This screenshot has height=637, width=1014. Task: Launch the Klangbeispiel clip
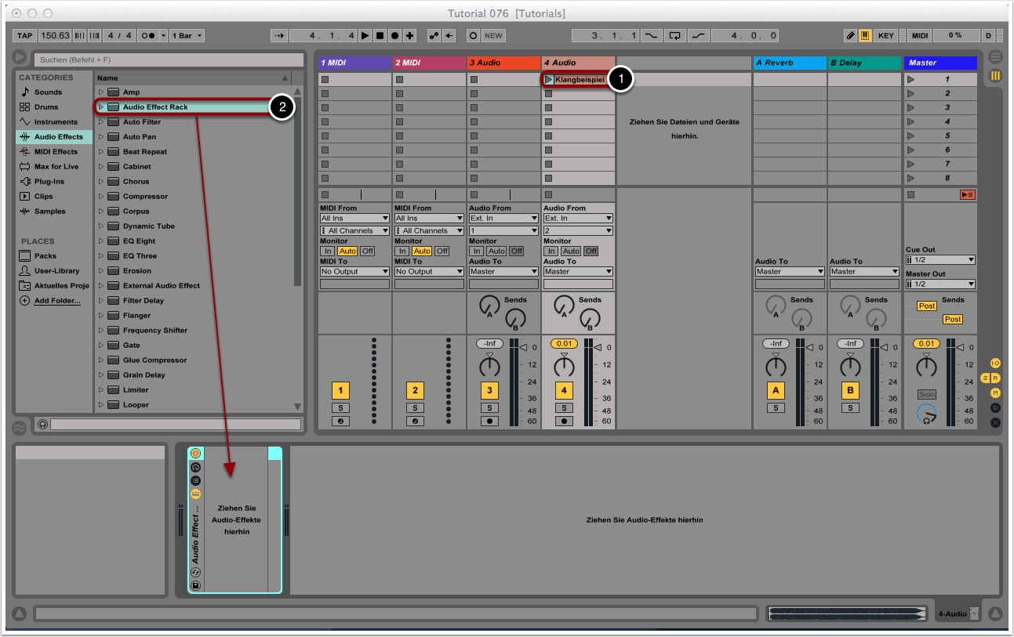pos(548,79)
